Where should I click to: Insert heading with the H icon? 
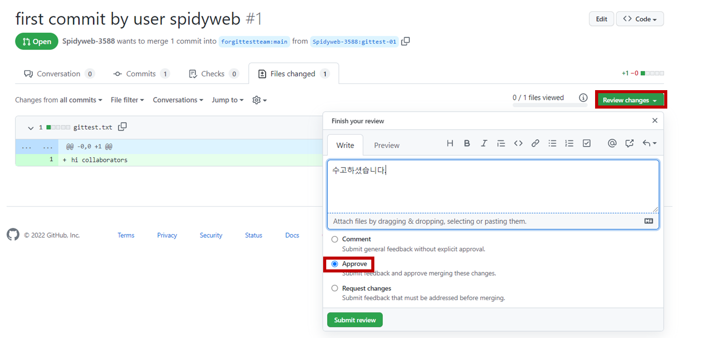pos(450,143)
